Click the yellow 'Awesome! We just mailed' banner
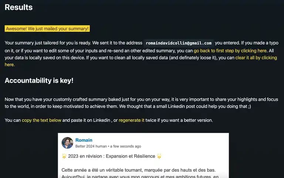 pyautogui.click(x=47, y=29)
